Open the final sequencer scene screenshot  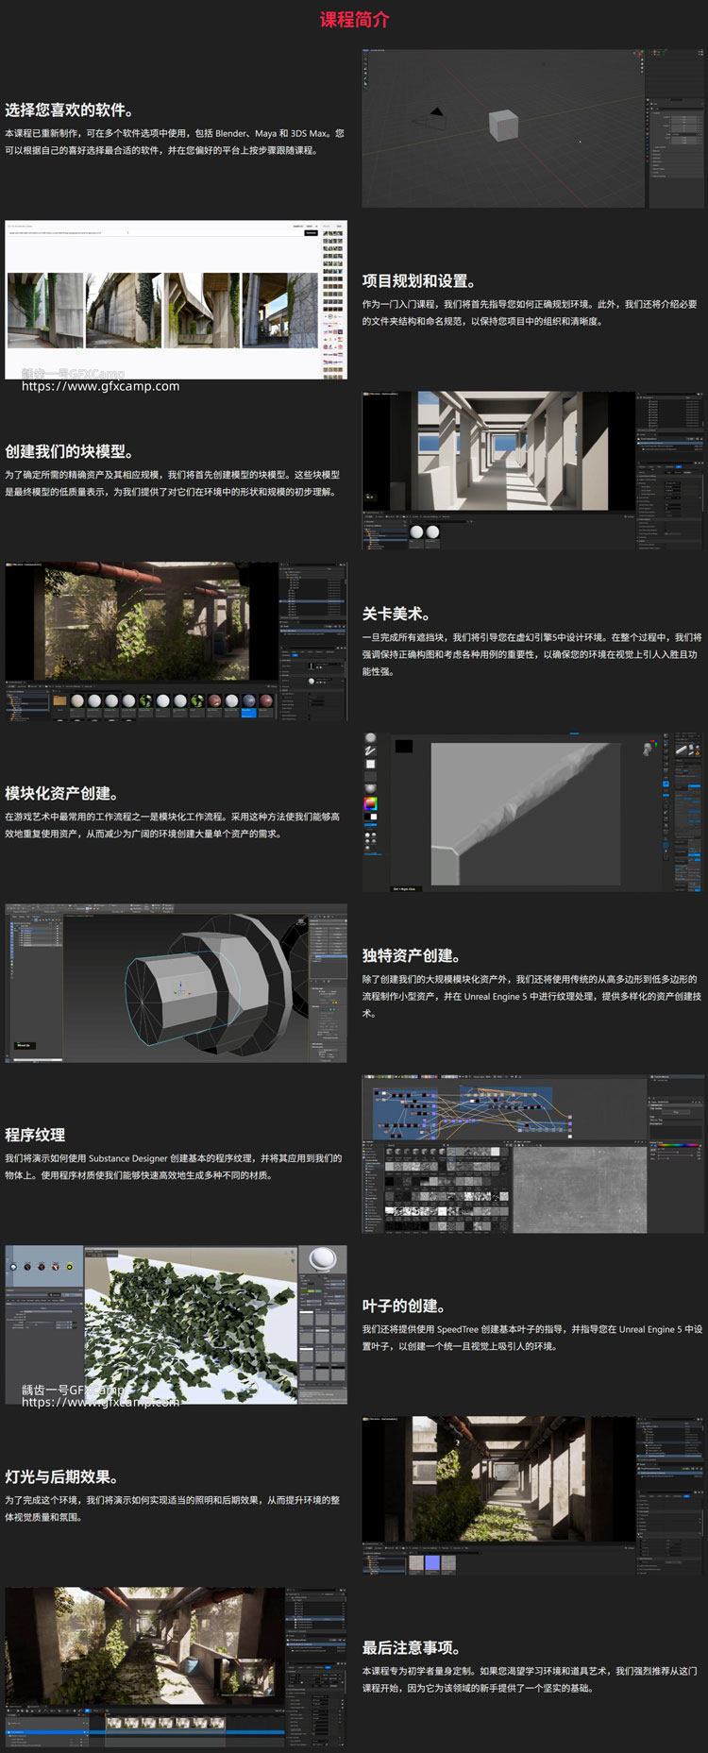176,1667
